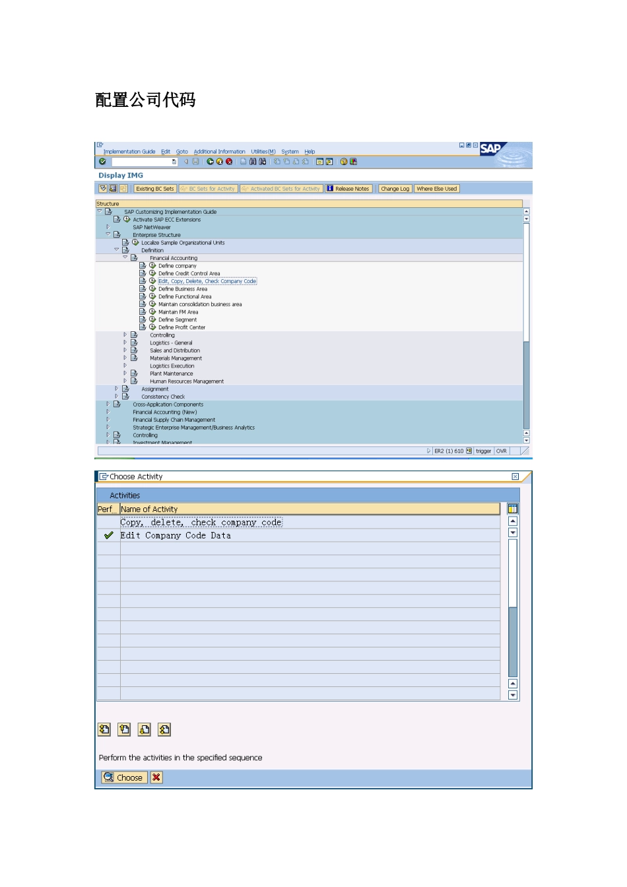Open the Utilities(M) menu

pyautogui.click(x=263, y=152)
